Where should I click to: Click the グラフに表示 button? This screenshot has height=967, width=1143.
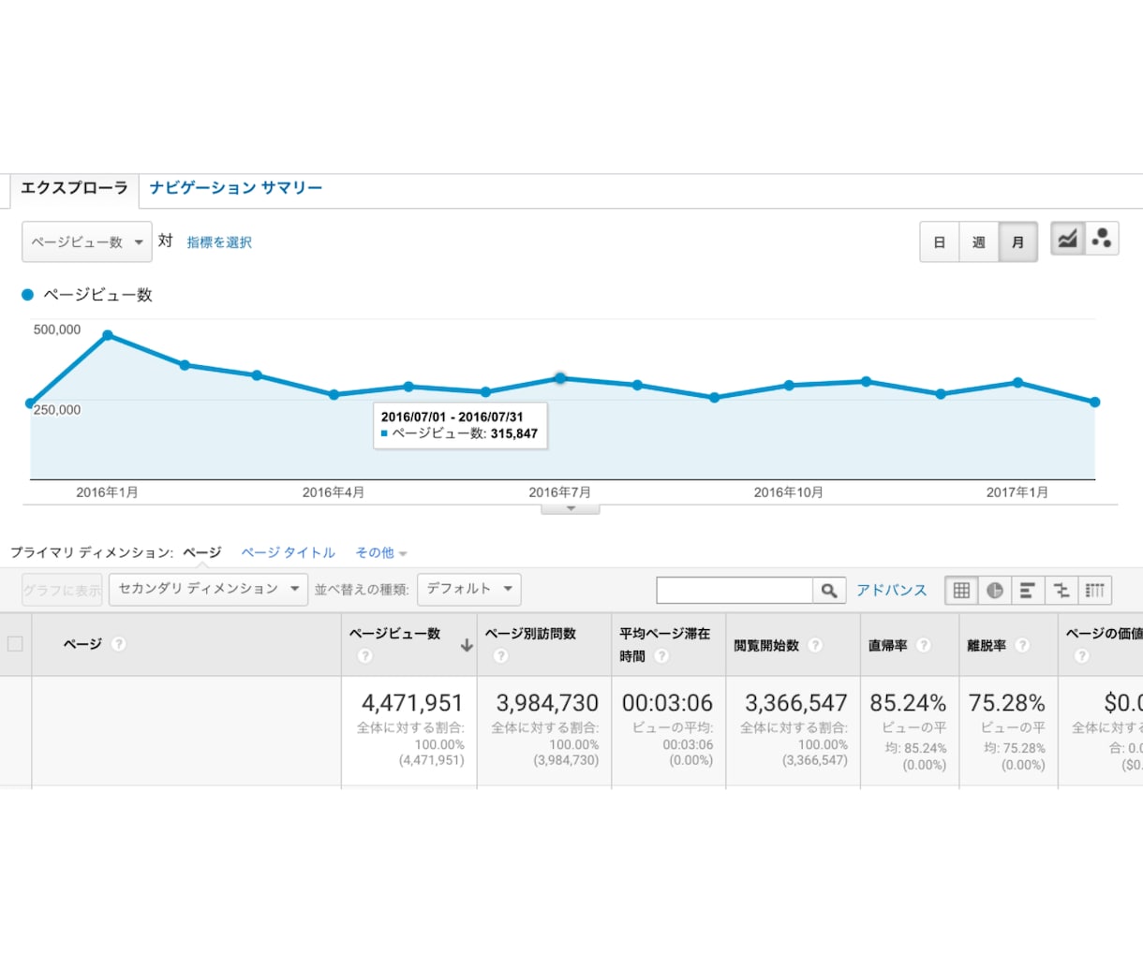click(62, 590)
